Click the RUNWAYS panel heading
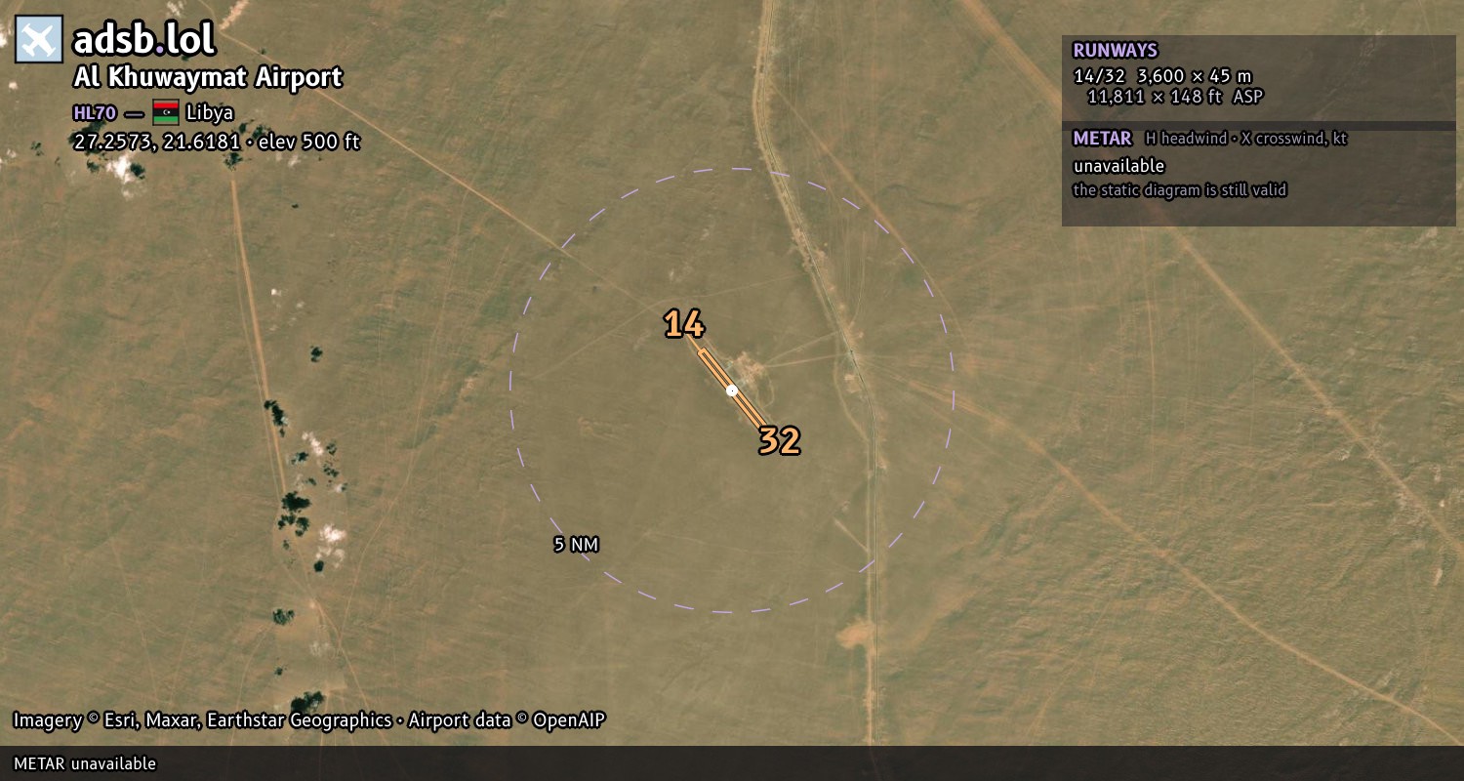This screenshot has height=781, width=1464. pyautogui.click(x=1116, y=51)
